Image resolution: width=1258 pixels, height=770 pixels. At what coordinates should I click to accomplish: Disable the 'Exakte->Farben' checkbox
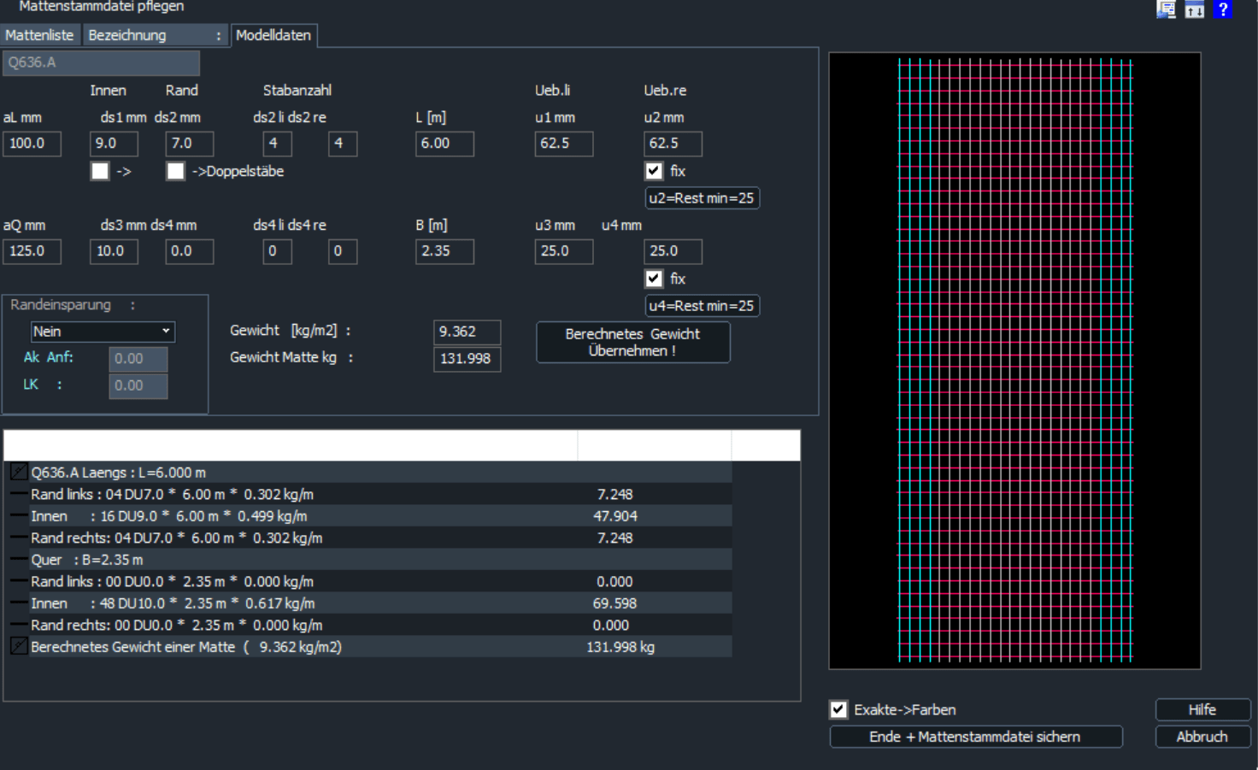(x=838, y=709)
